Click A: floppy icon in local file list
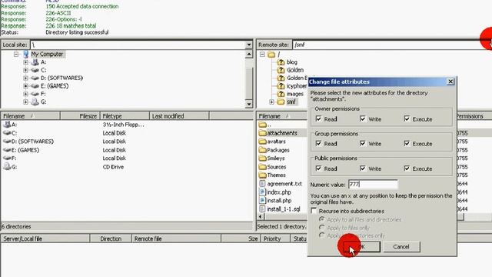This screenshot has width=492, height=277. (7, 125)
